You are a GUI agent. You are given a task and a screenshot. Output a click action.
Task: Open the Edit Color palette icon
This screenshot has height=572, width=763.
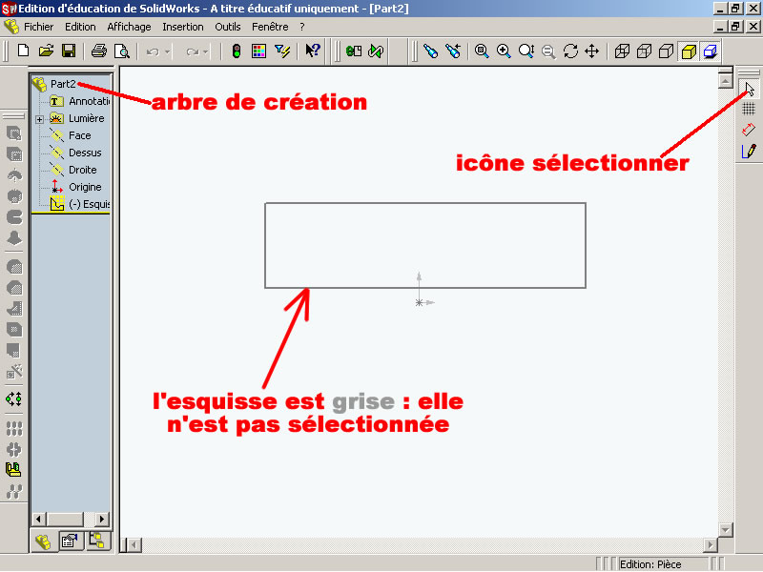258,51
